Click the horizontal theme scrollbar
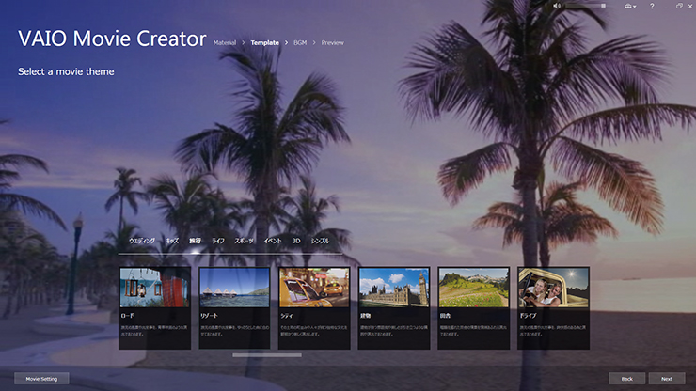This screenshot has height=391, width=696. pyautogui.click(x=267, y=355)
